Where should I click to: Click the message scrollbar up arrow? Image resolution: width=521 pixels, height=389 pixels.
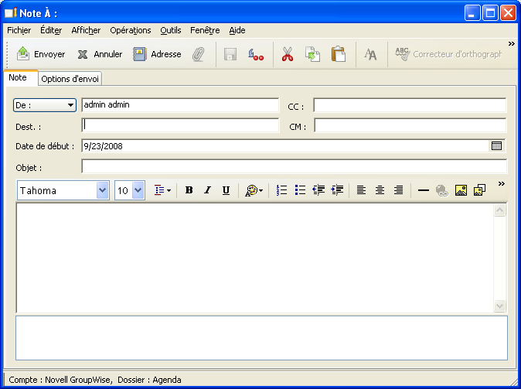click(x=499, y=210)
